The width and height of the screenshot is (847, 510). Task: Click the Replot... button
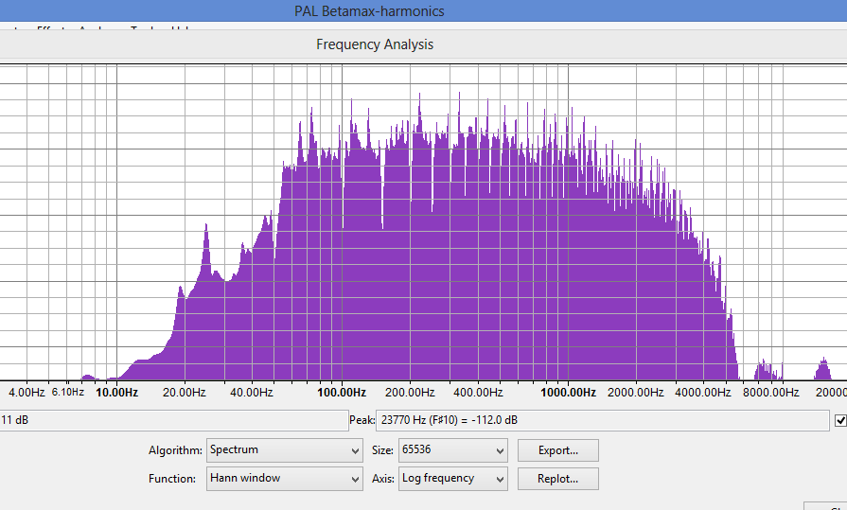[558, 479]
